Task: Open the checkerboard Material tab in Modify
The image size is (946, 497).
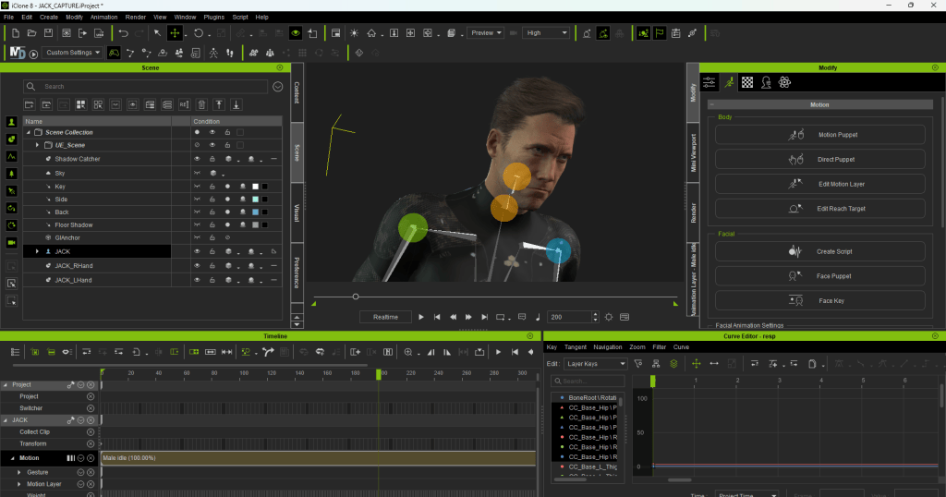Action: point(746,82)
